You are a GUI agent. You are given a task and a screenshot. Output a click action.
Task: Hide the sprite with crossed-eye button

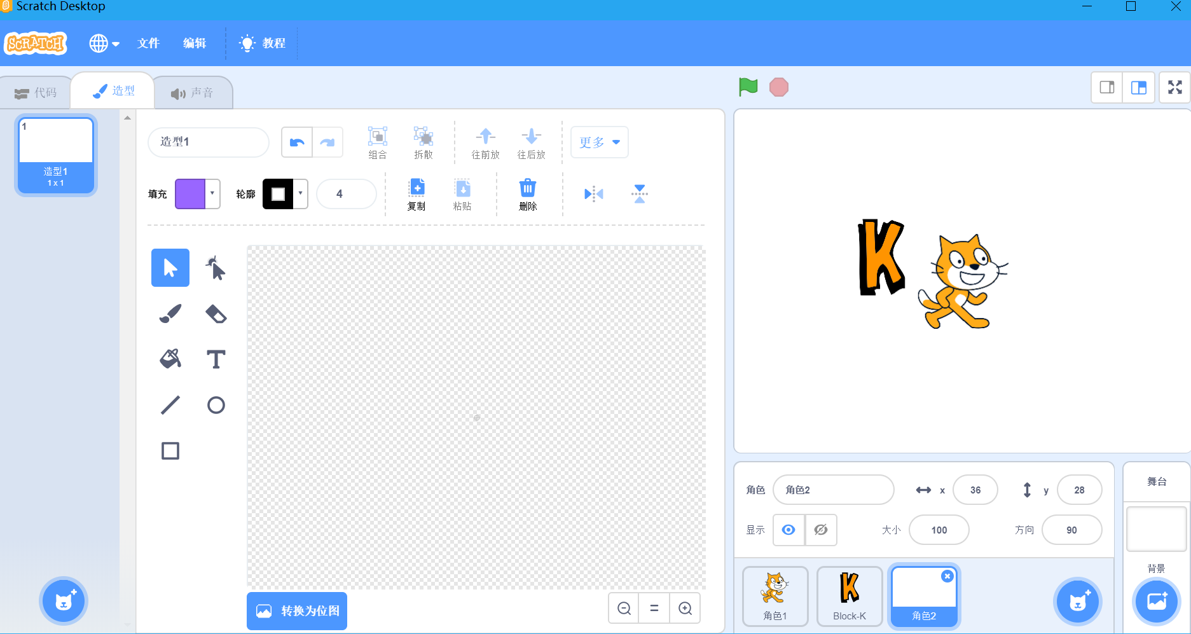pyautogui.click(x=821, y=530)
